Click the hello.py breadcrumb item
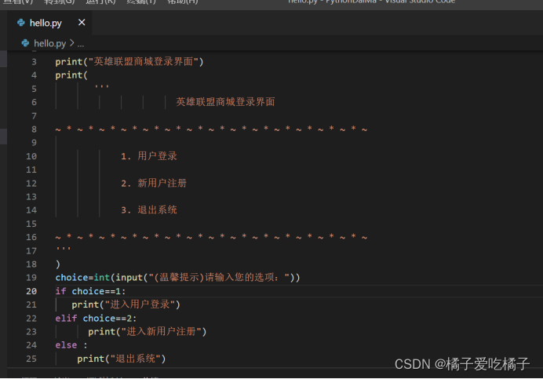Screen dimensions: 543x379 [x=49, y=43]
